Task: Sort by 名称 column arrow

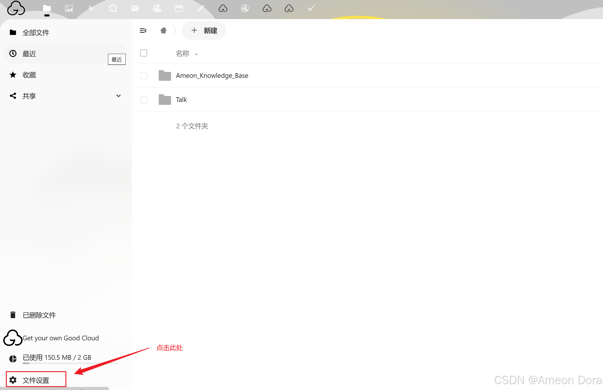Action: pos(197,54)
